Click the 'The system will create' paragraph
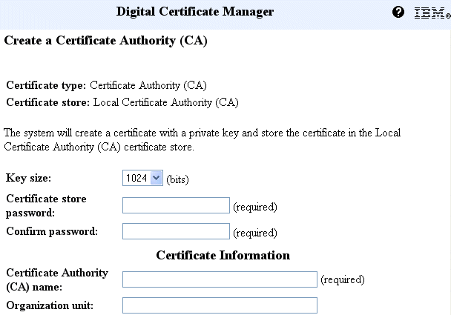This screenshot has height=315, width=451. (202, 140)
